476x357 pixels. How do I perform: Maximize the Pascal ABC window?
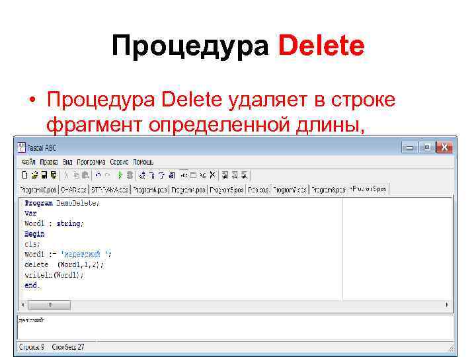point(427,147)
